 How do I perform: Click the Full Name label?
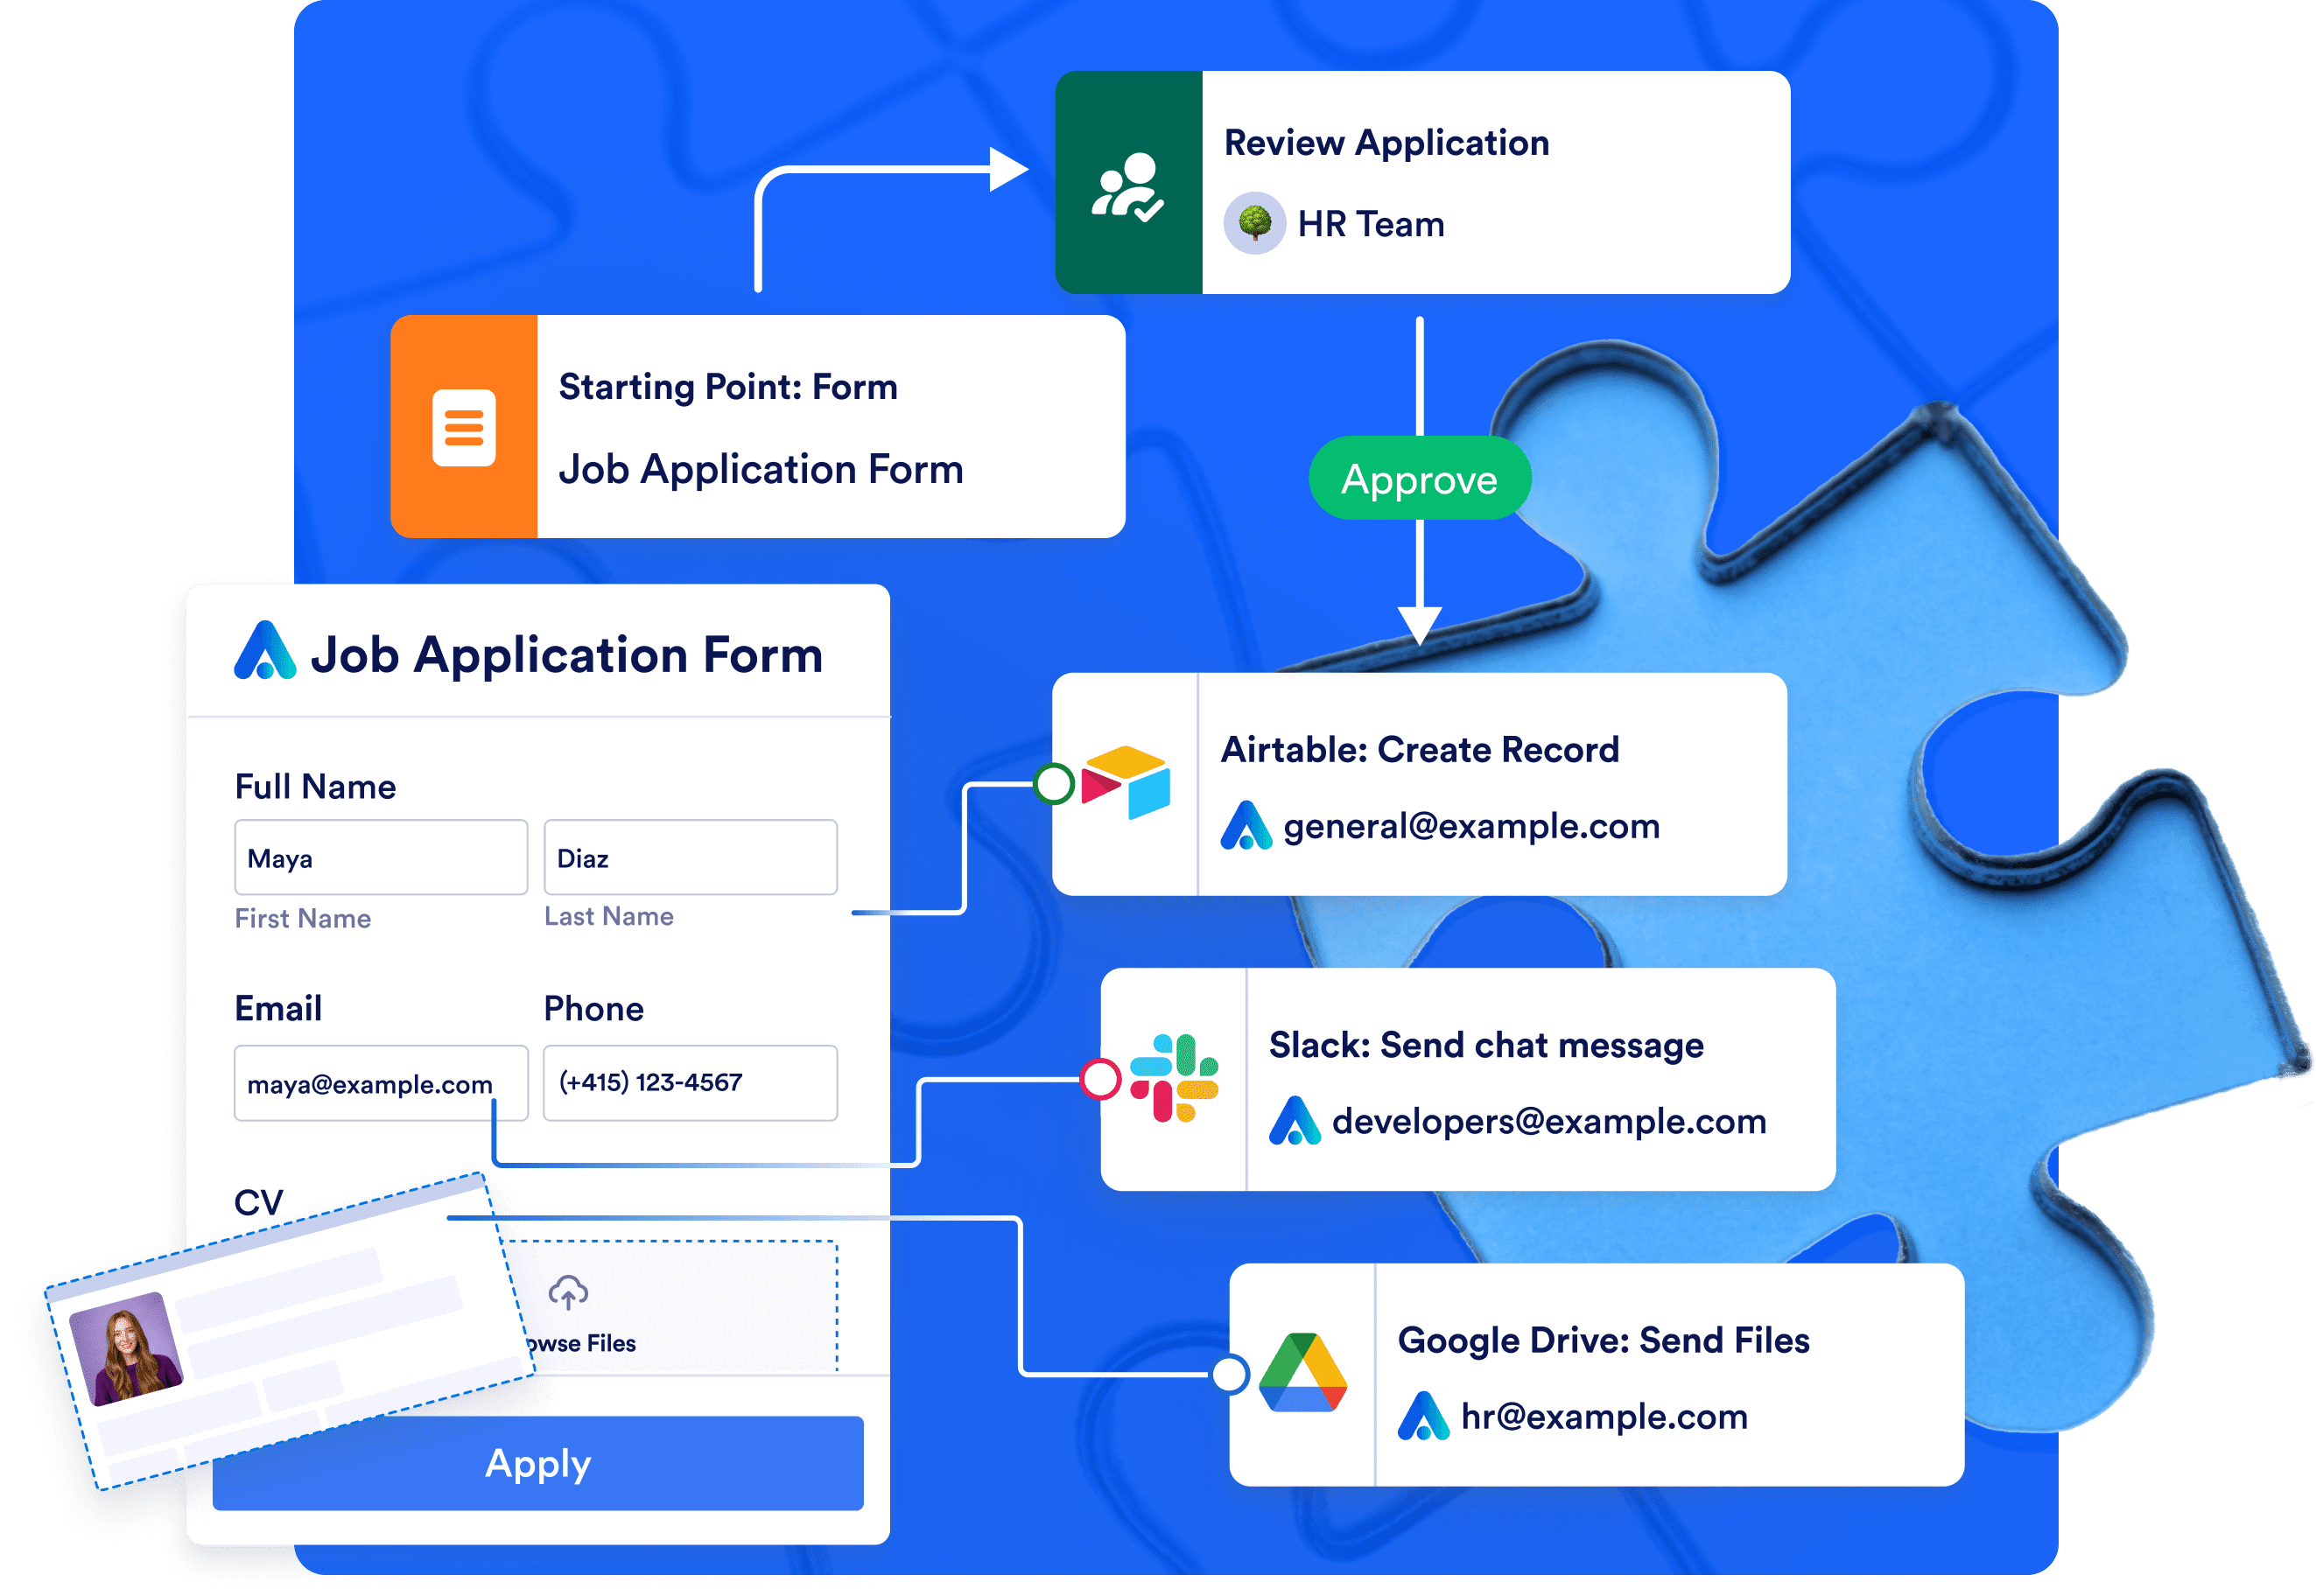tap(315, 787)
